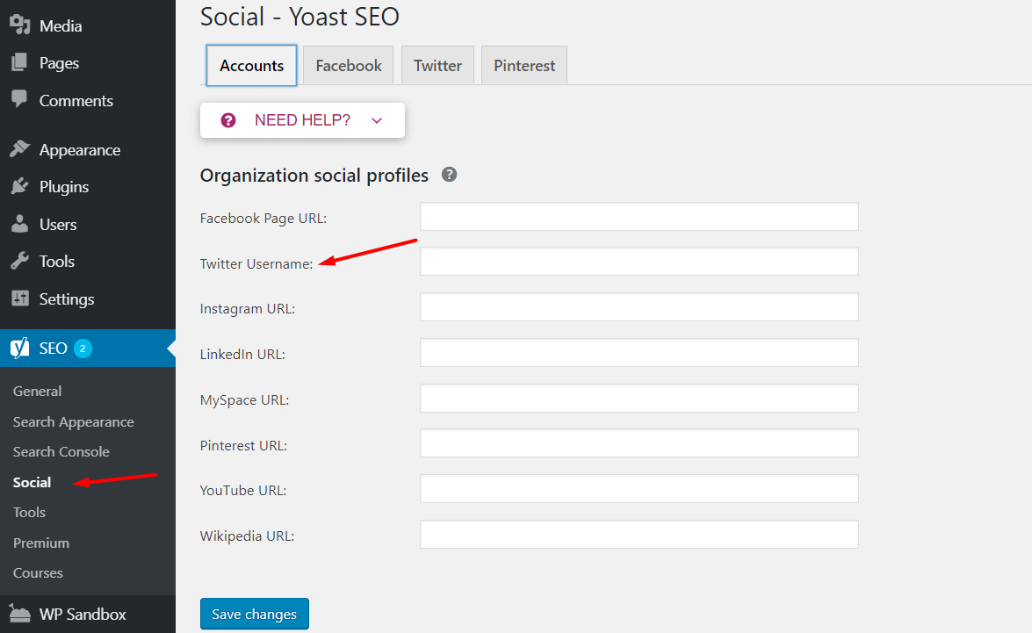
Task: Switch to the Facebook tab
Action: [349, 66]
